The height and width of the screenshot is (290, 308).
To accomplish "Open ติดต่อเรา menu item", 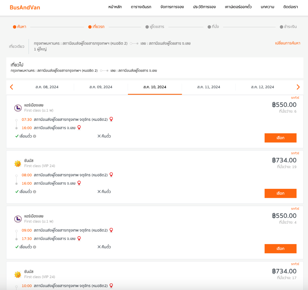I will click(x=290, y=7).
